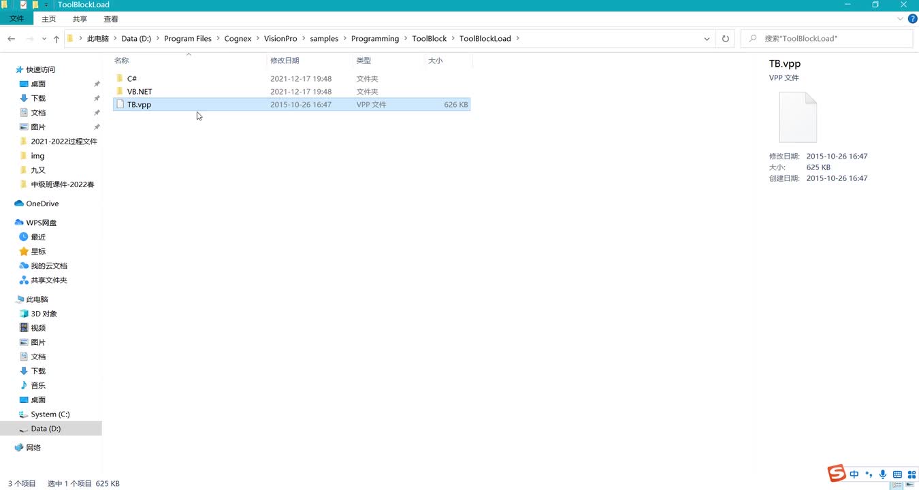Screen dimensions: 919x490
Task: Open 图片 under quick access
Action: coord(38,127)
